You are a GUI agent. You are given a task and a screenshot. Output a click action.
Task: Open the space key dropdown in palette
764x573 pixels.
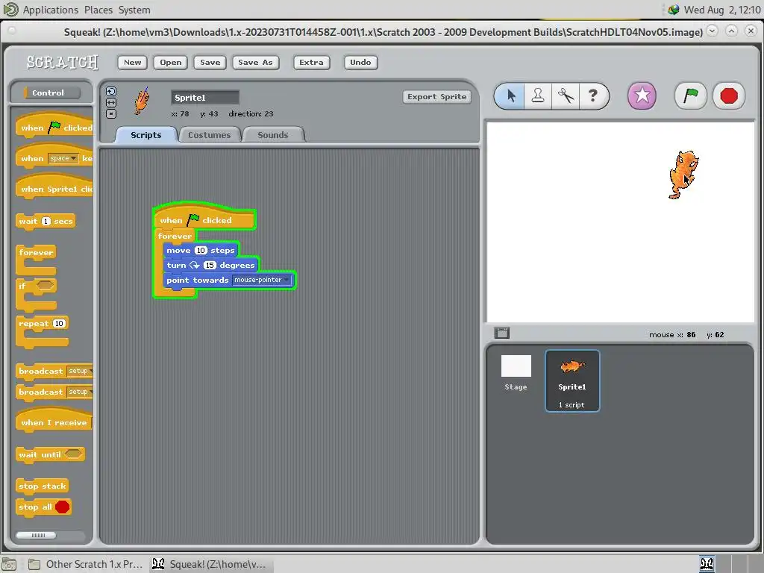click(63, 158)
